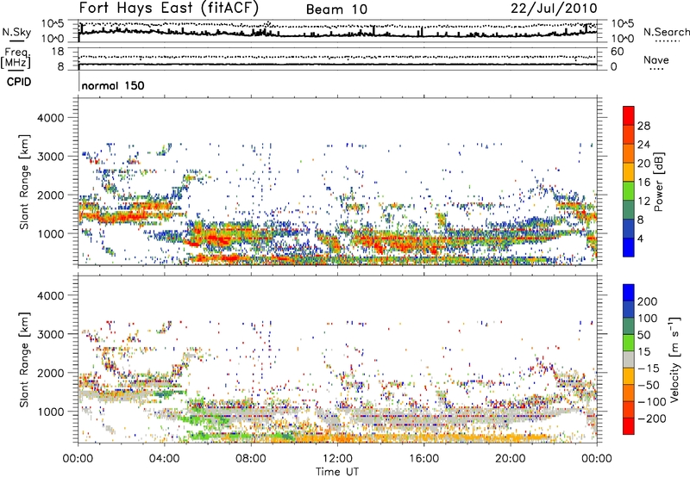Click the "normal 150" CPID text
Viewport: 690px width, 477px height.
pos(113,85)
